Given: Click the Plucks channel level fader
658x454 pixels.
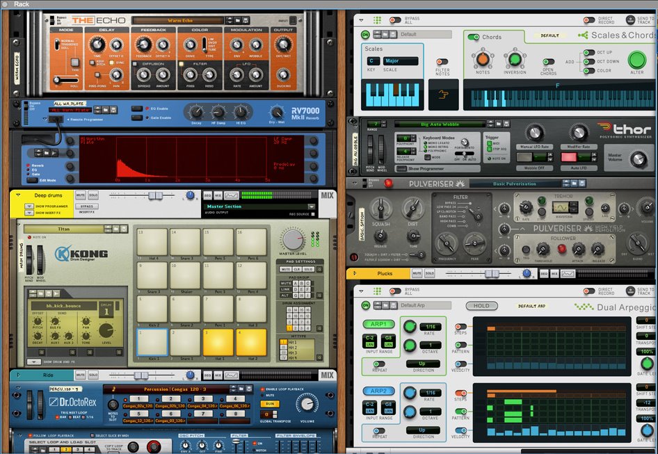Looking at the screenshot, I should click(x=494, y=274).
